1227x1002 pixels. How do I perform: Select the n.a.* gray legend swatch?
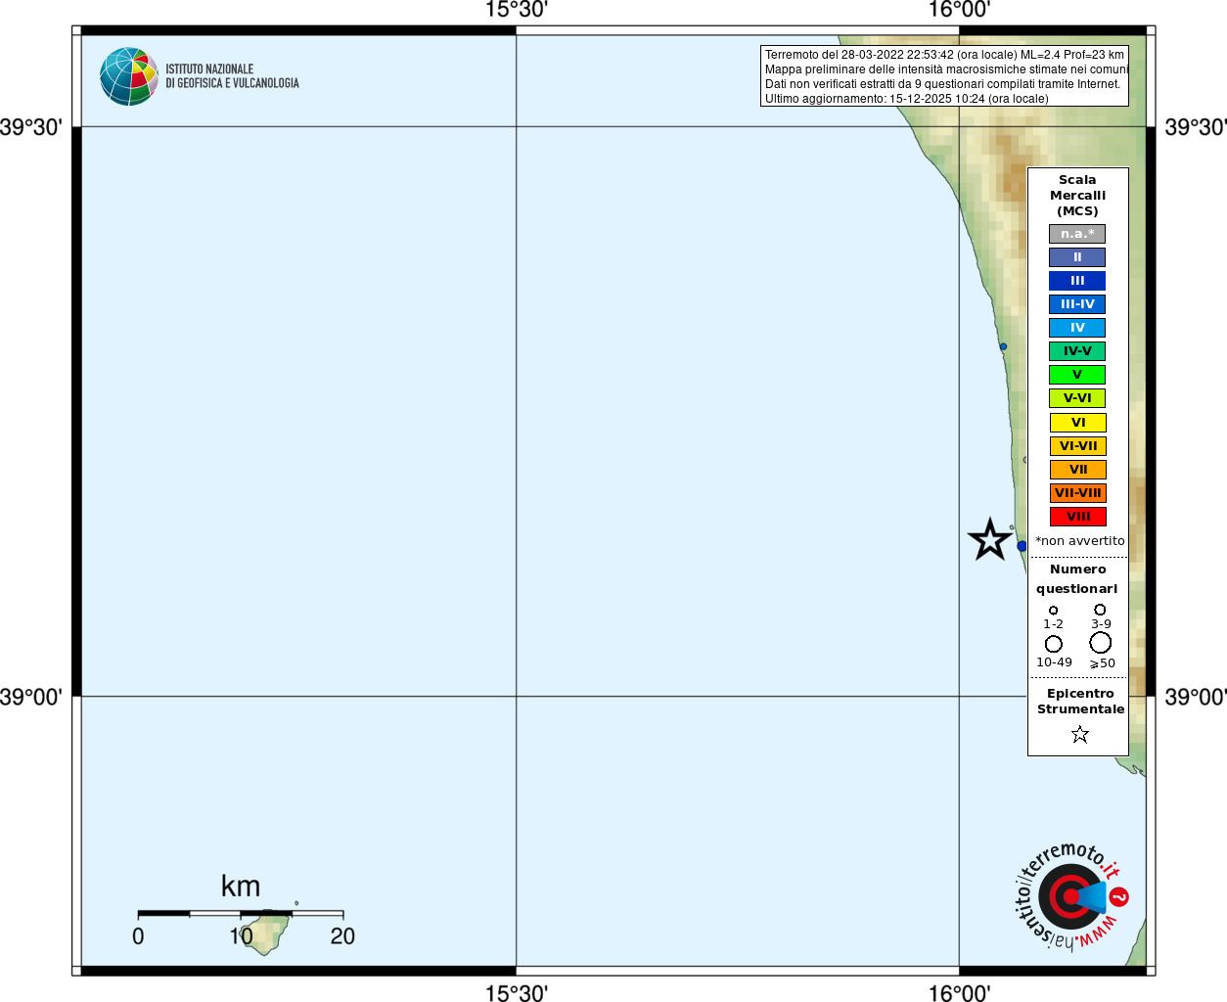(x=1077, y=234)
